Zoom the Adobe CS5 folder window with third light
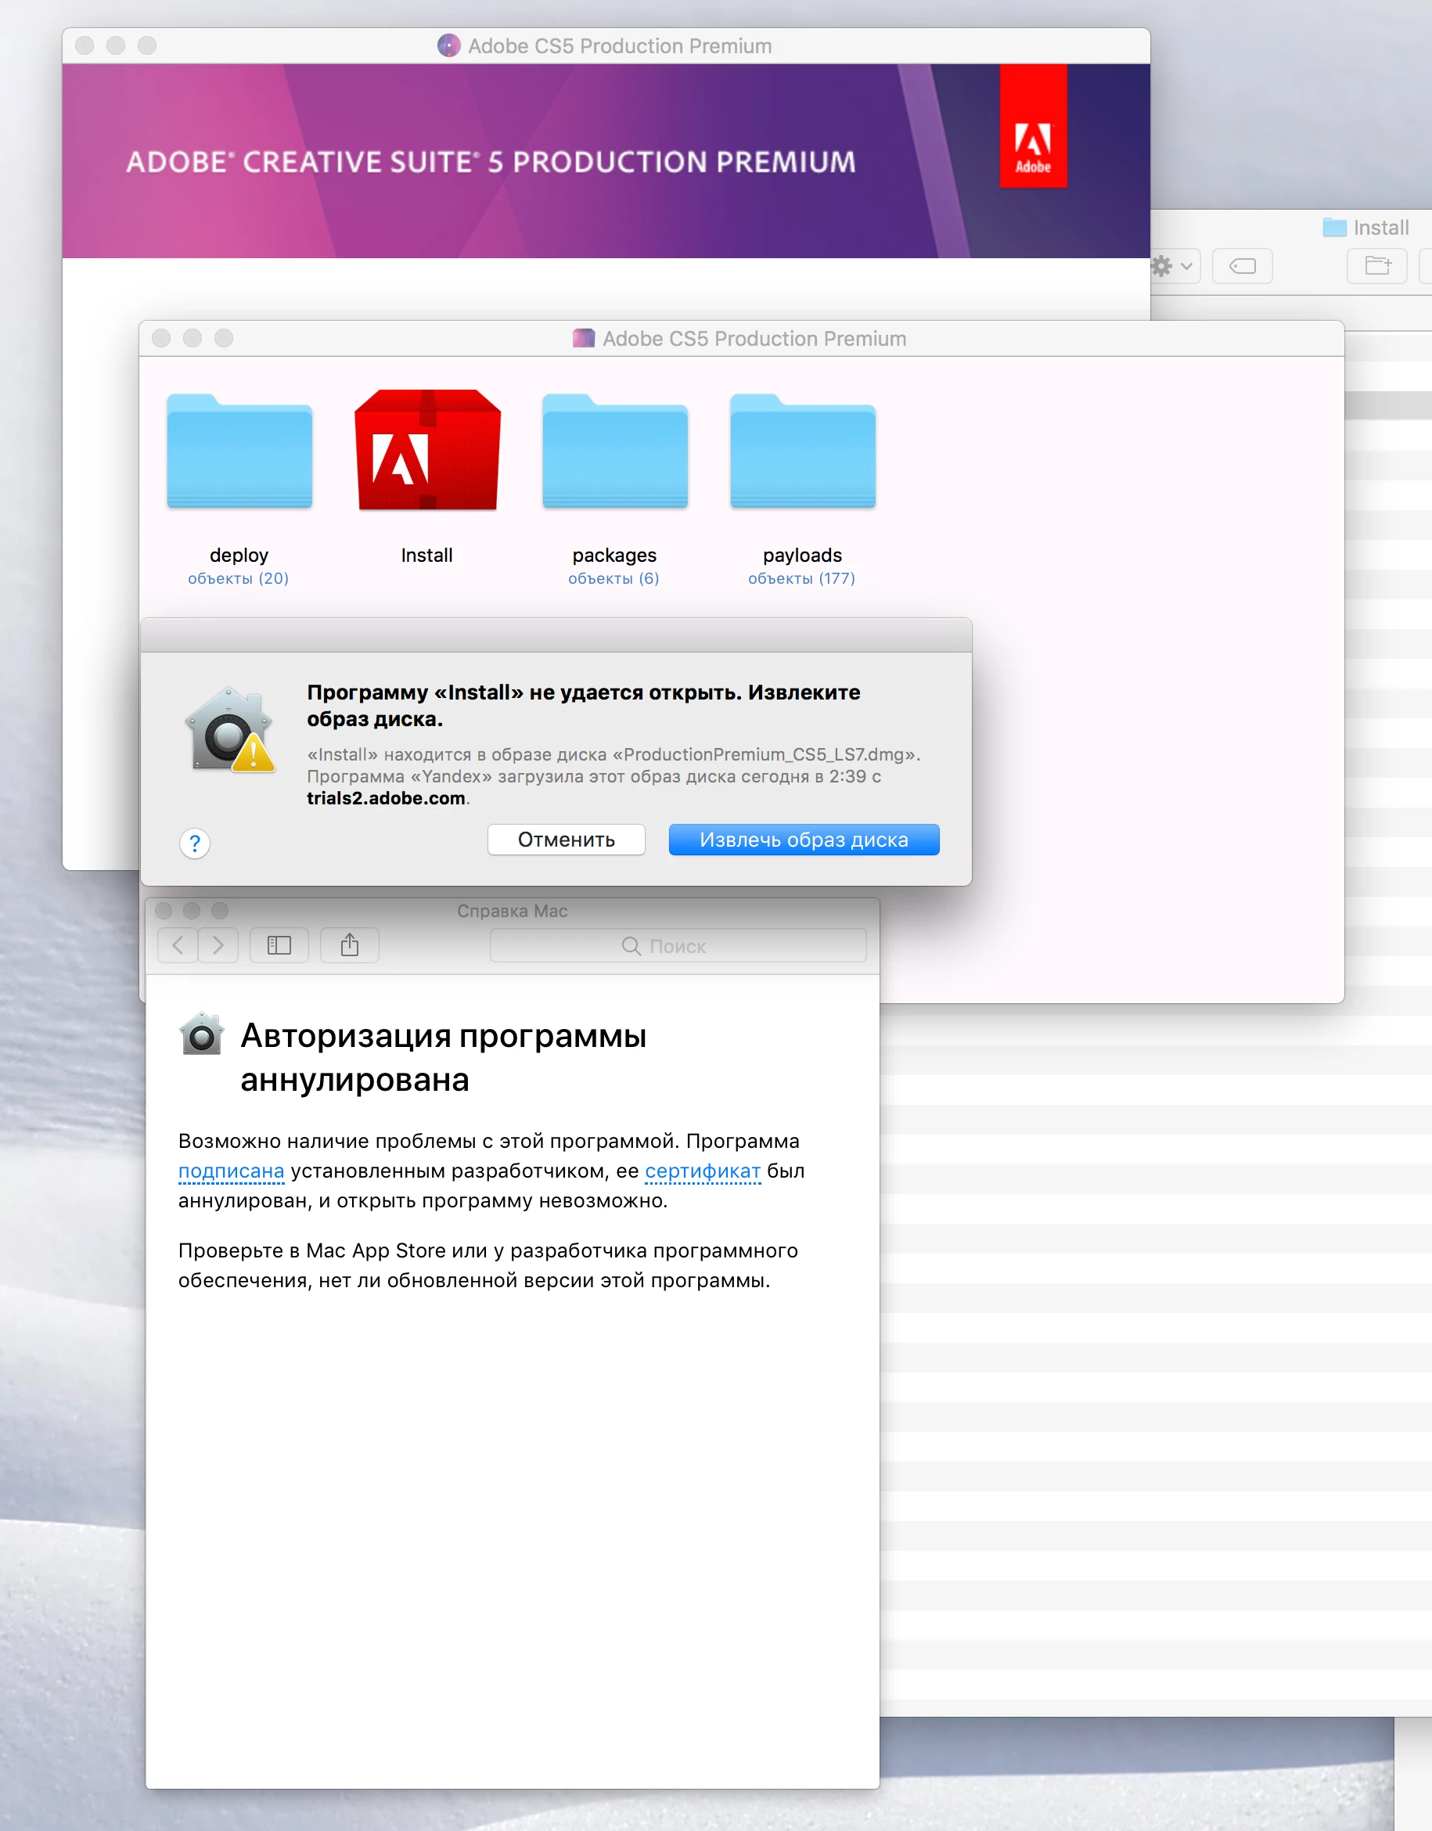The height and width of the screenshot is (1831, 1432). [x=224, y=338]
